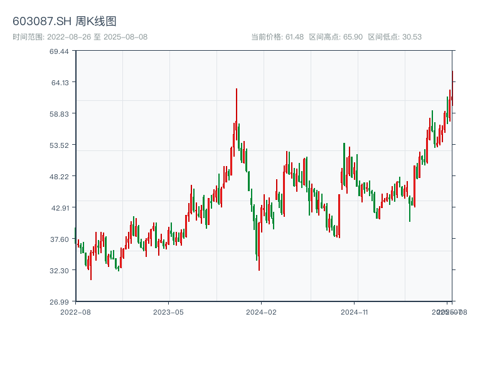Click the chart title 603087.SH 周K线图
Image resolution: width=502 pixels, height=376 pixels.
tap(64, 21)
